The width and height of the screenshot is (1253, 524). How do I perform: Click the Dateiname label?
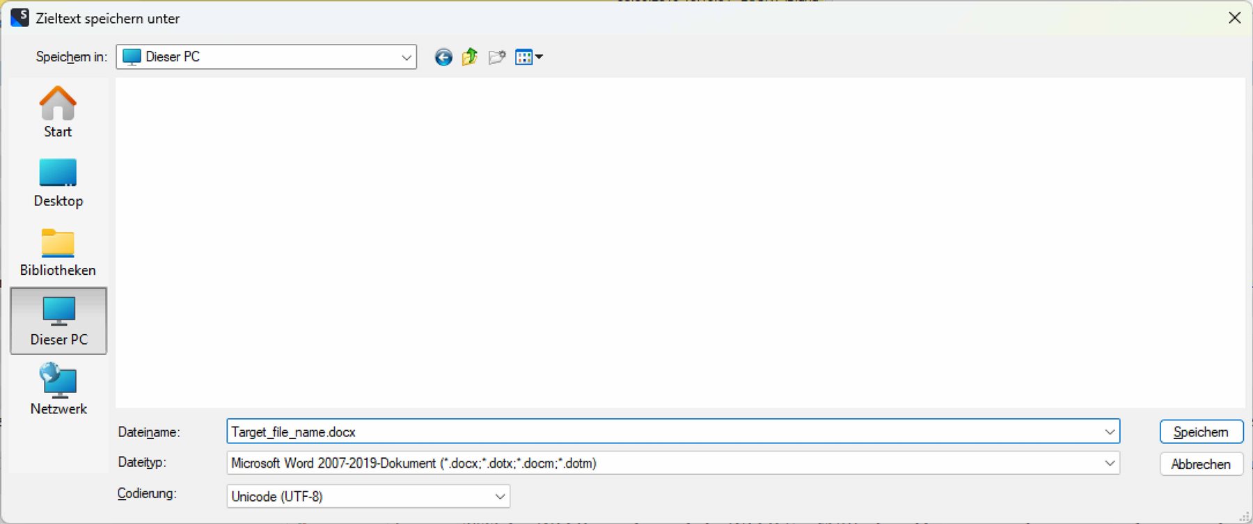[x=149, y=432]
